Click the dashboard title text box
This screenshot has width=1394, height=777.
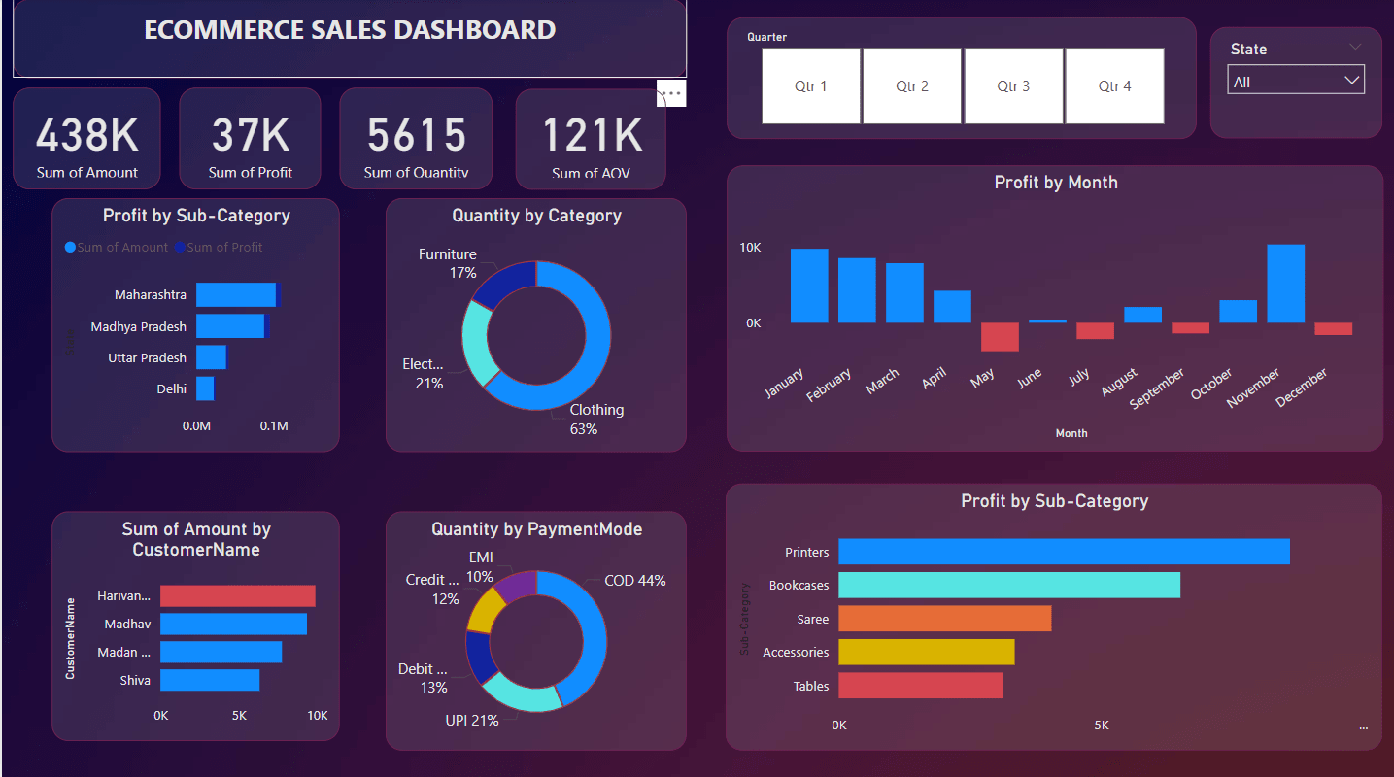pyautogui.click(x=350, y=31)
